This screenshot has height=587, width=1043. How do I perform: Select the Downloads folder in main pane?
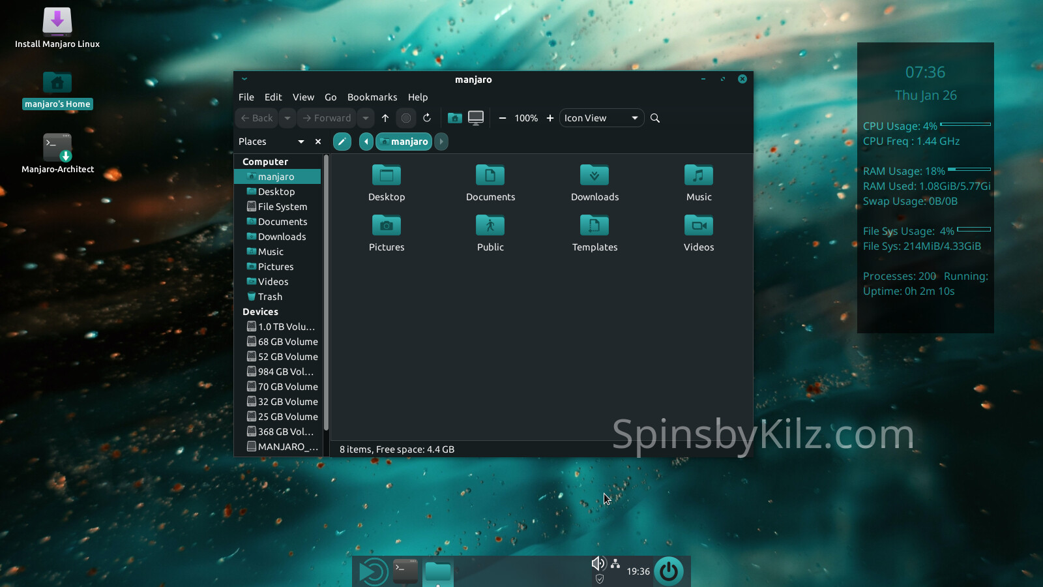coord(595,183)
